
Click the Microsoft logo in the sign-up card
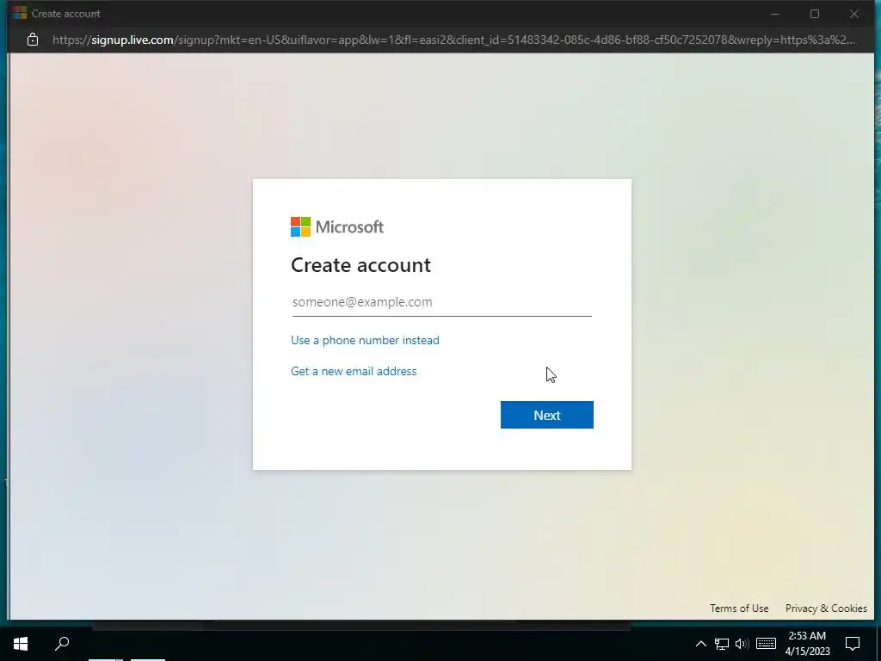pyautogui.click(x=337, y=227)
